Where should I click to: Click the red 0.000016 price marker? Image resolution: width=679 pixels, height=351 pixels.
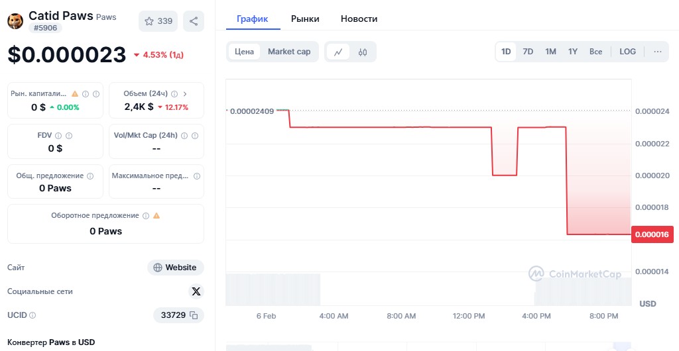click(652, 234)
